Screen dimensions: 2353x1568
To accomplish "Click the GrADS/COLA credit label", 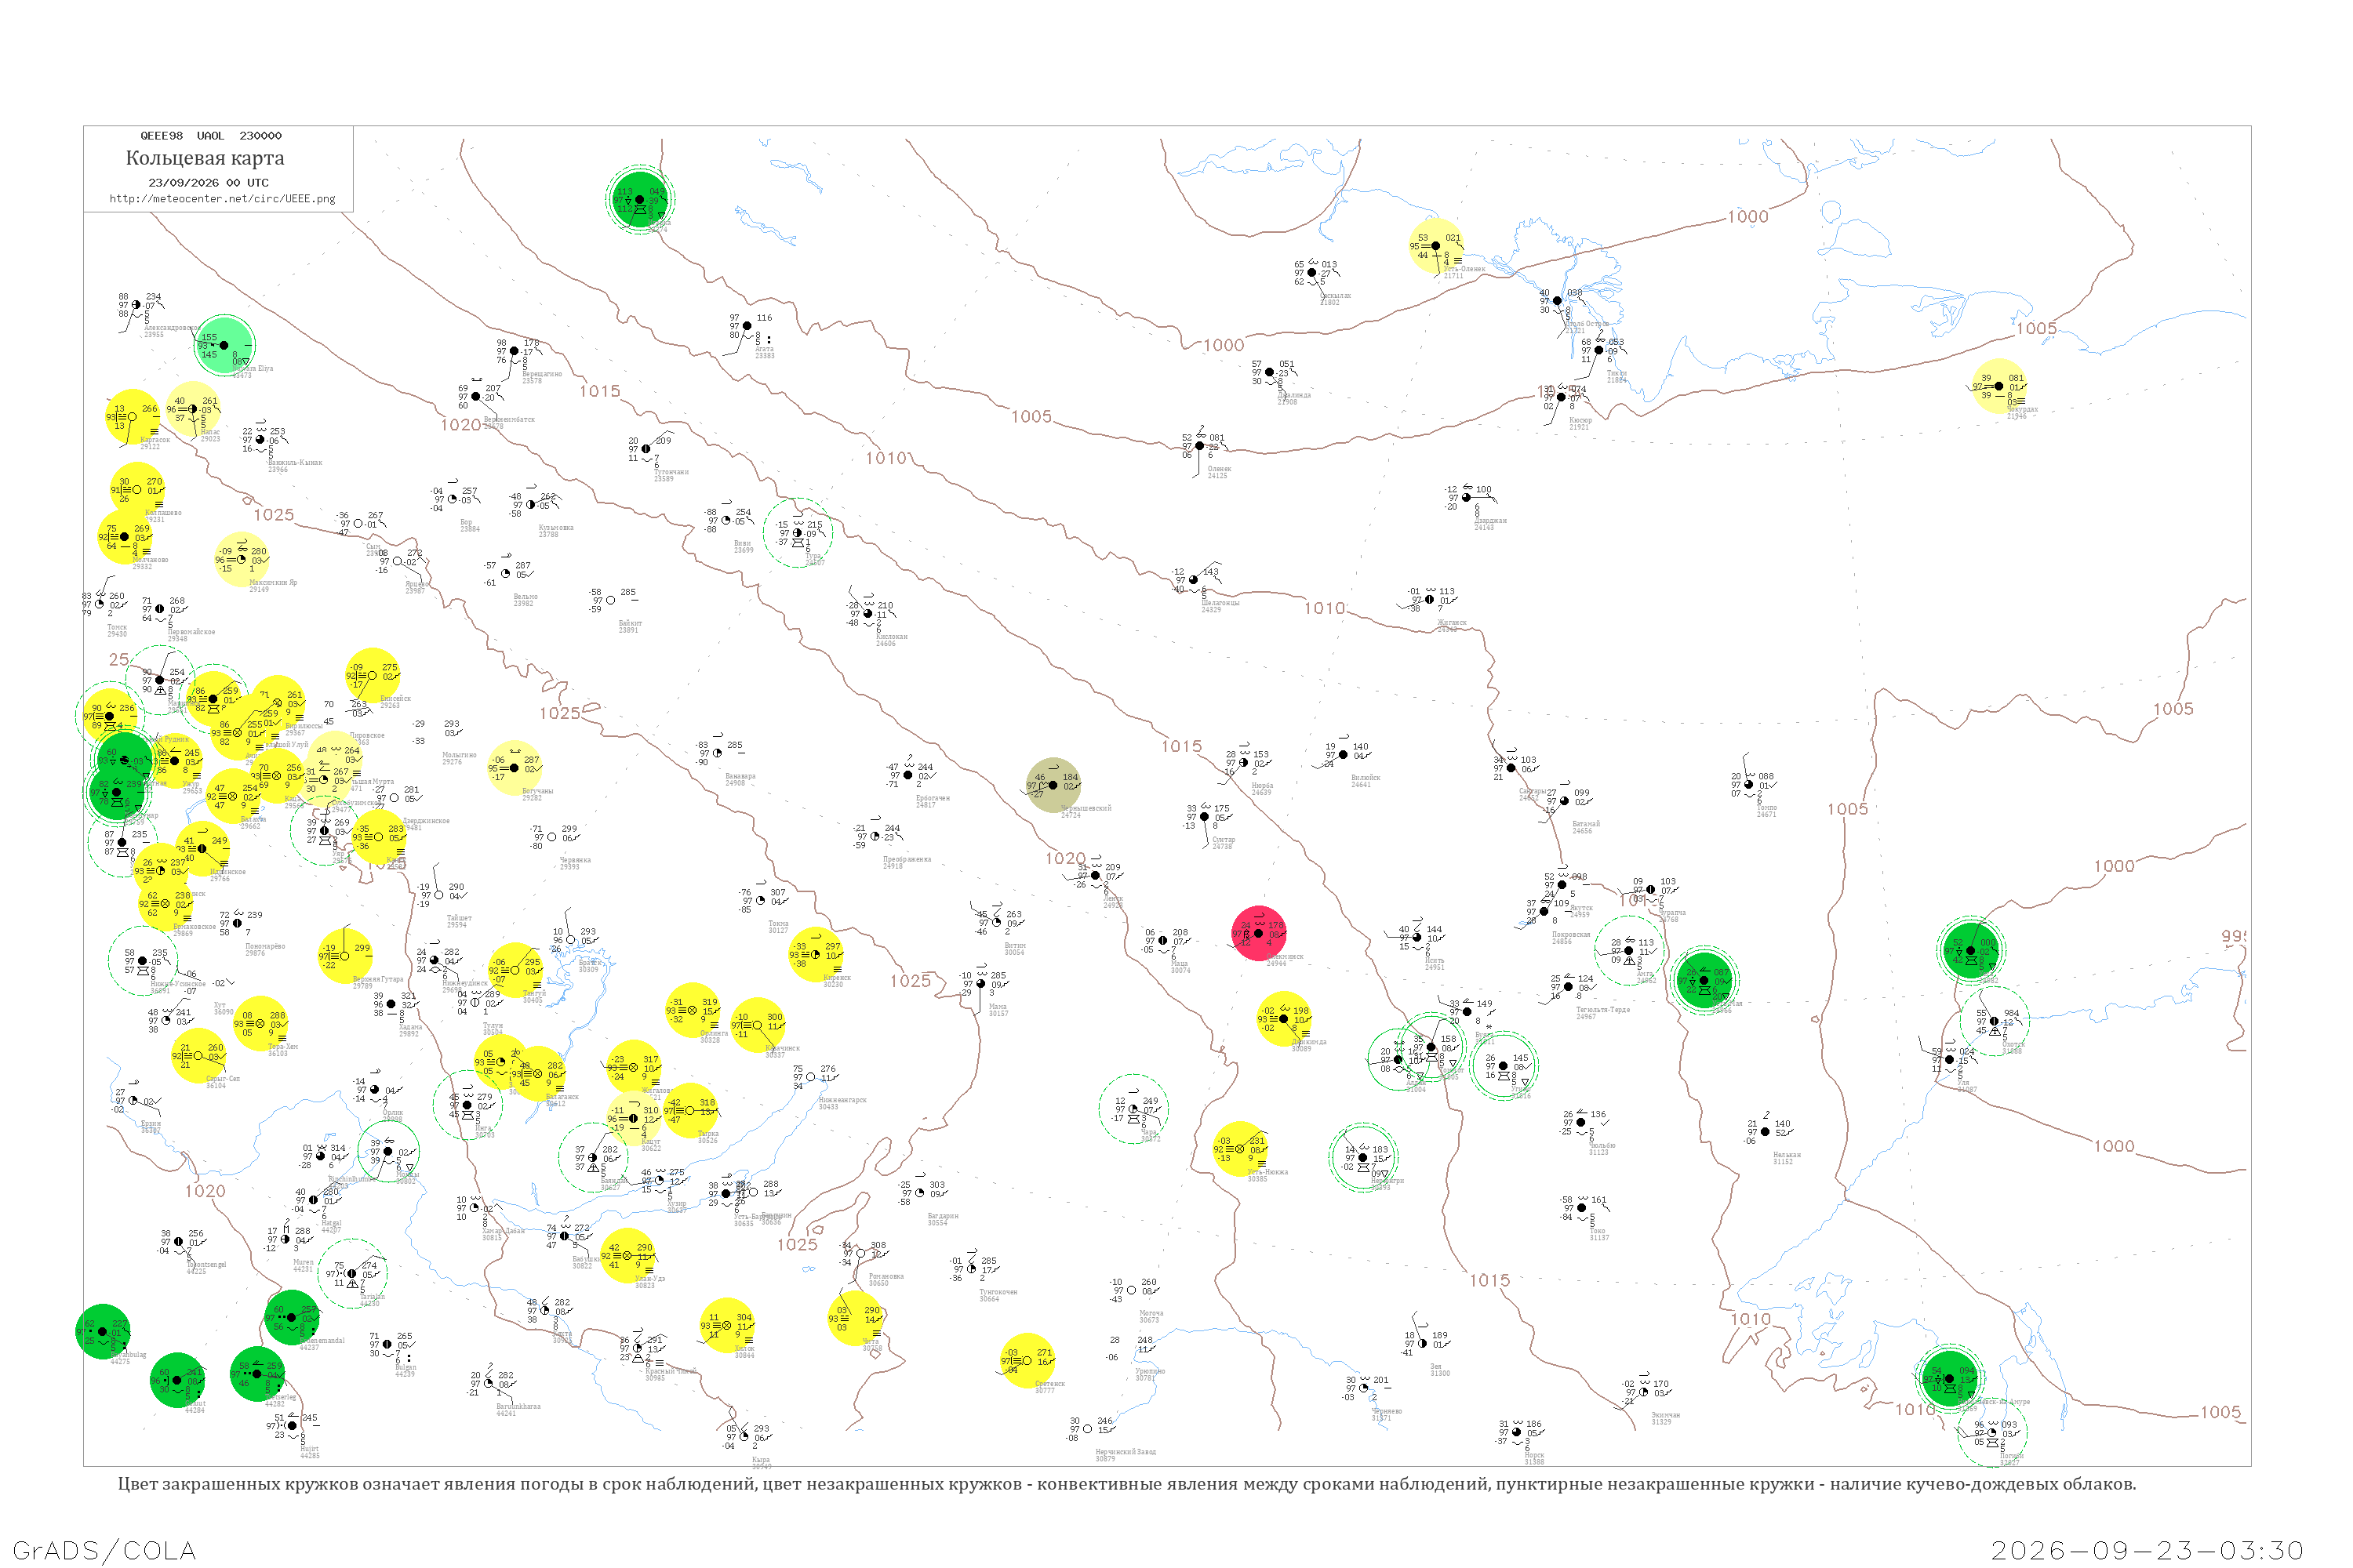I will click(104, 1550).
